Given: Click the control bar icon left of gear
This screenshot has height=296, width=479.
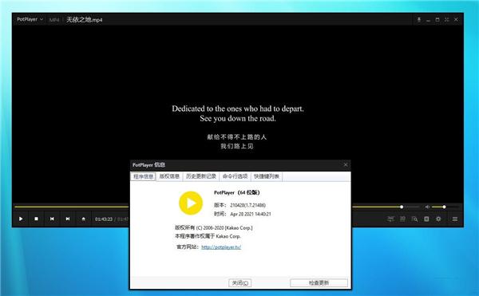Looking at the screenshot, I should click(x=426, y=219).
